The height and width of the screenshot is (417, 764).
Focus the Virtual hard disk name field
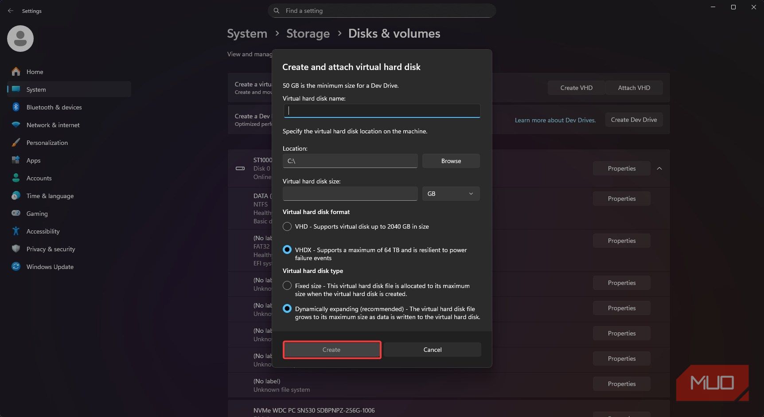[x=382, y=111]
